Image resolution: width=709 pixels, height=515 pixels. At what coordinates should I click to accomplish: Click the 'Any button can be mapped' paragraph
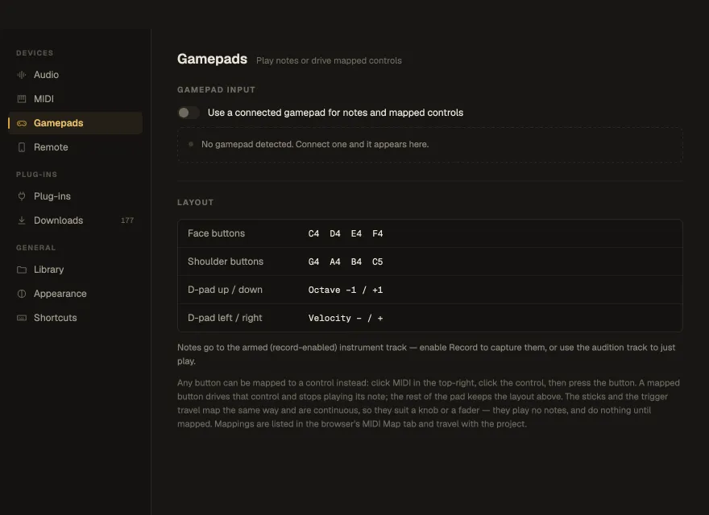pyautogui.click(x=428, y=403)
